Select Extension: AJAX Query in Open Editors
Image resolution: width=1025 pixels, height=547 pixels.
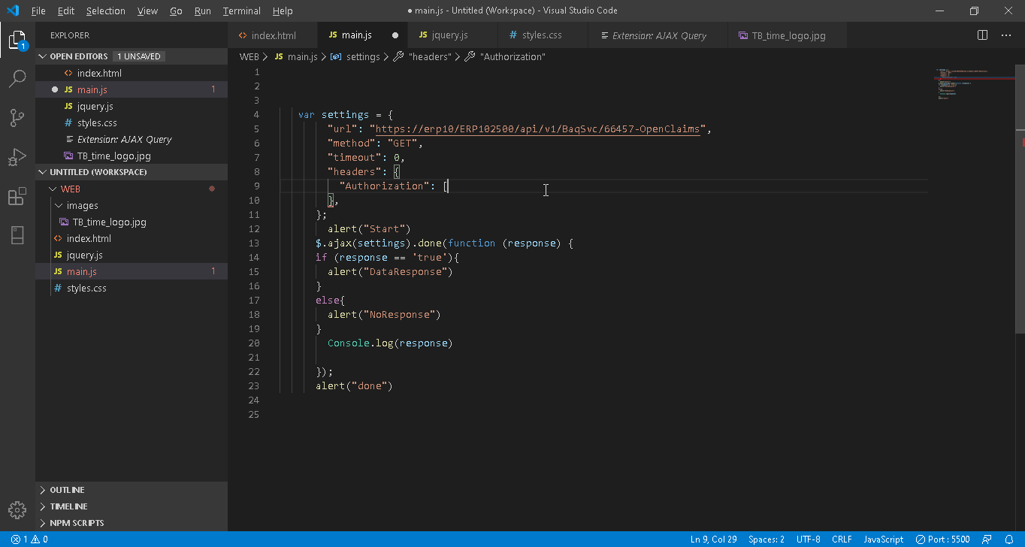click(132, 139)
